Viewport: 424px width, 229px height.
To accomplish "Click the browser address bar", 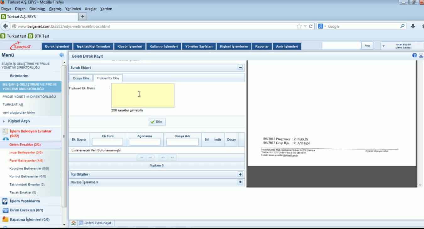I will [x=154, y=26].
